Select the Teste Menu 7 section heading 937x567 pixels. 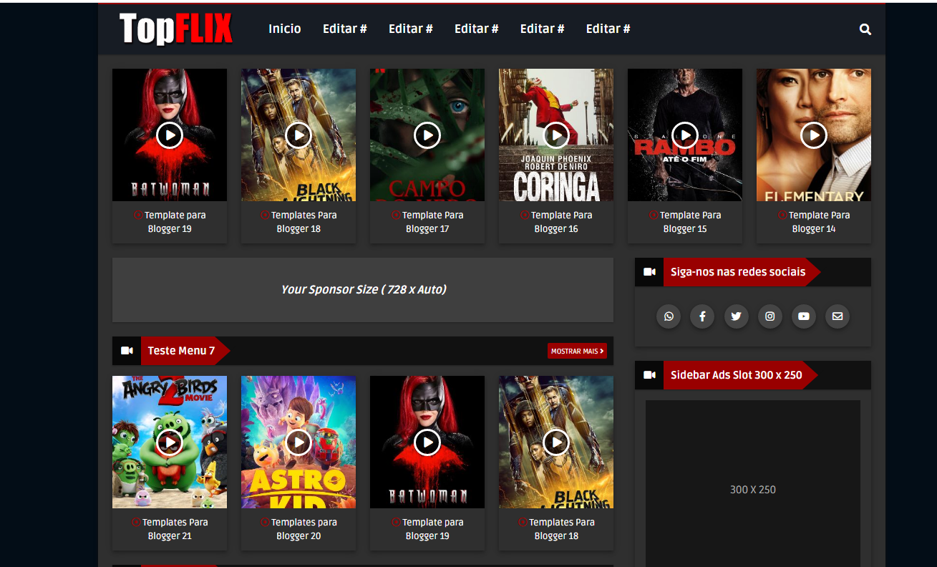181,351
